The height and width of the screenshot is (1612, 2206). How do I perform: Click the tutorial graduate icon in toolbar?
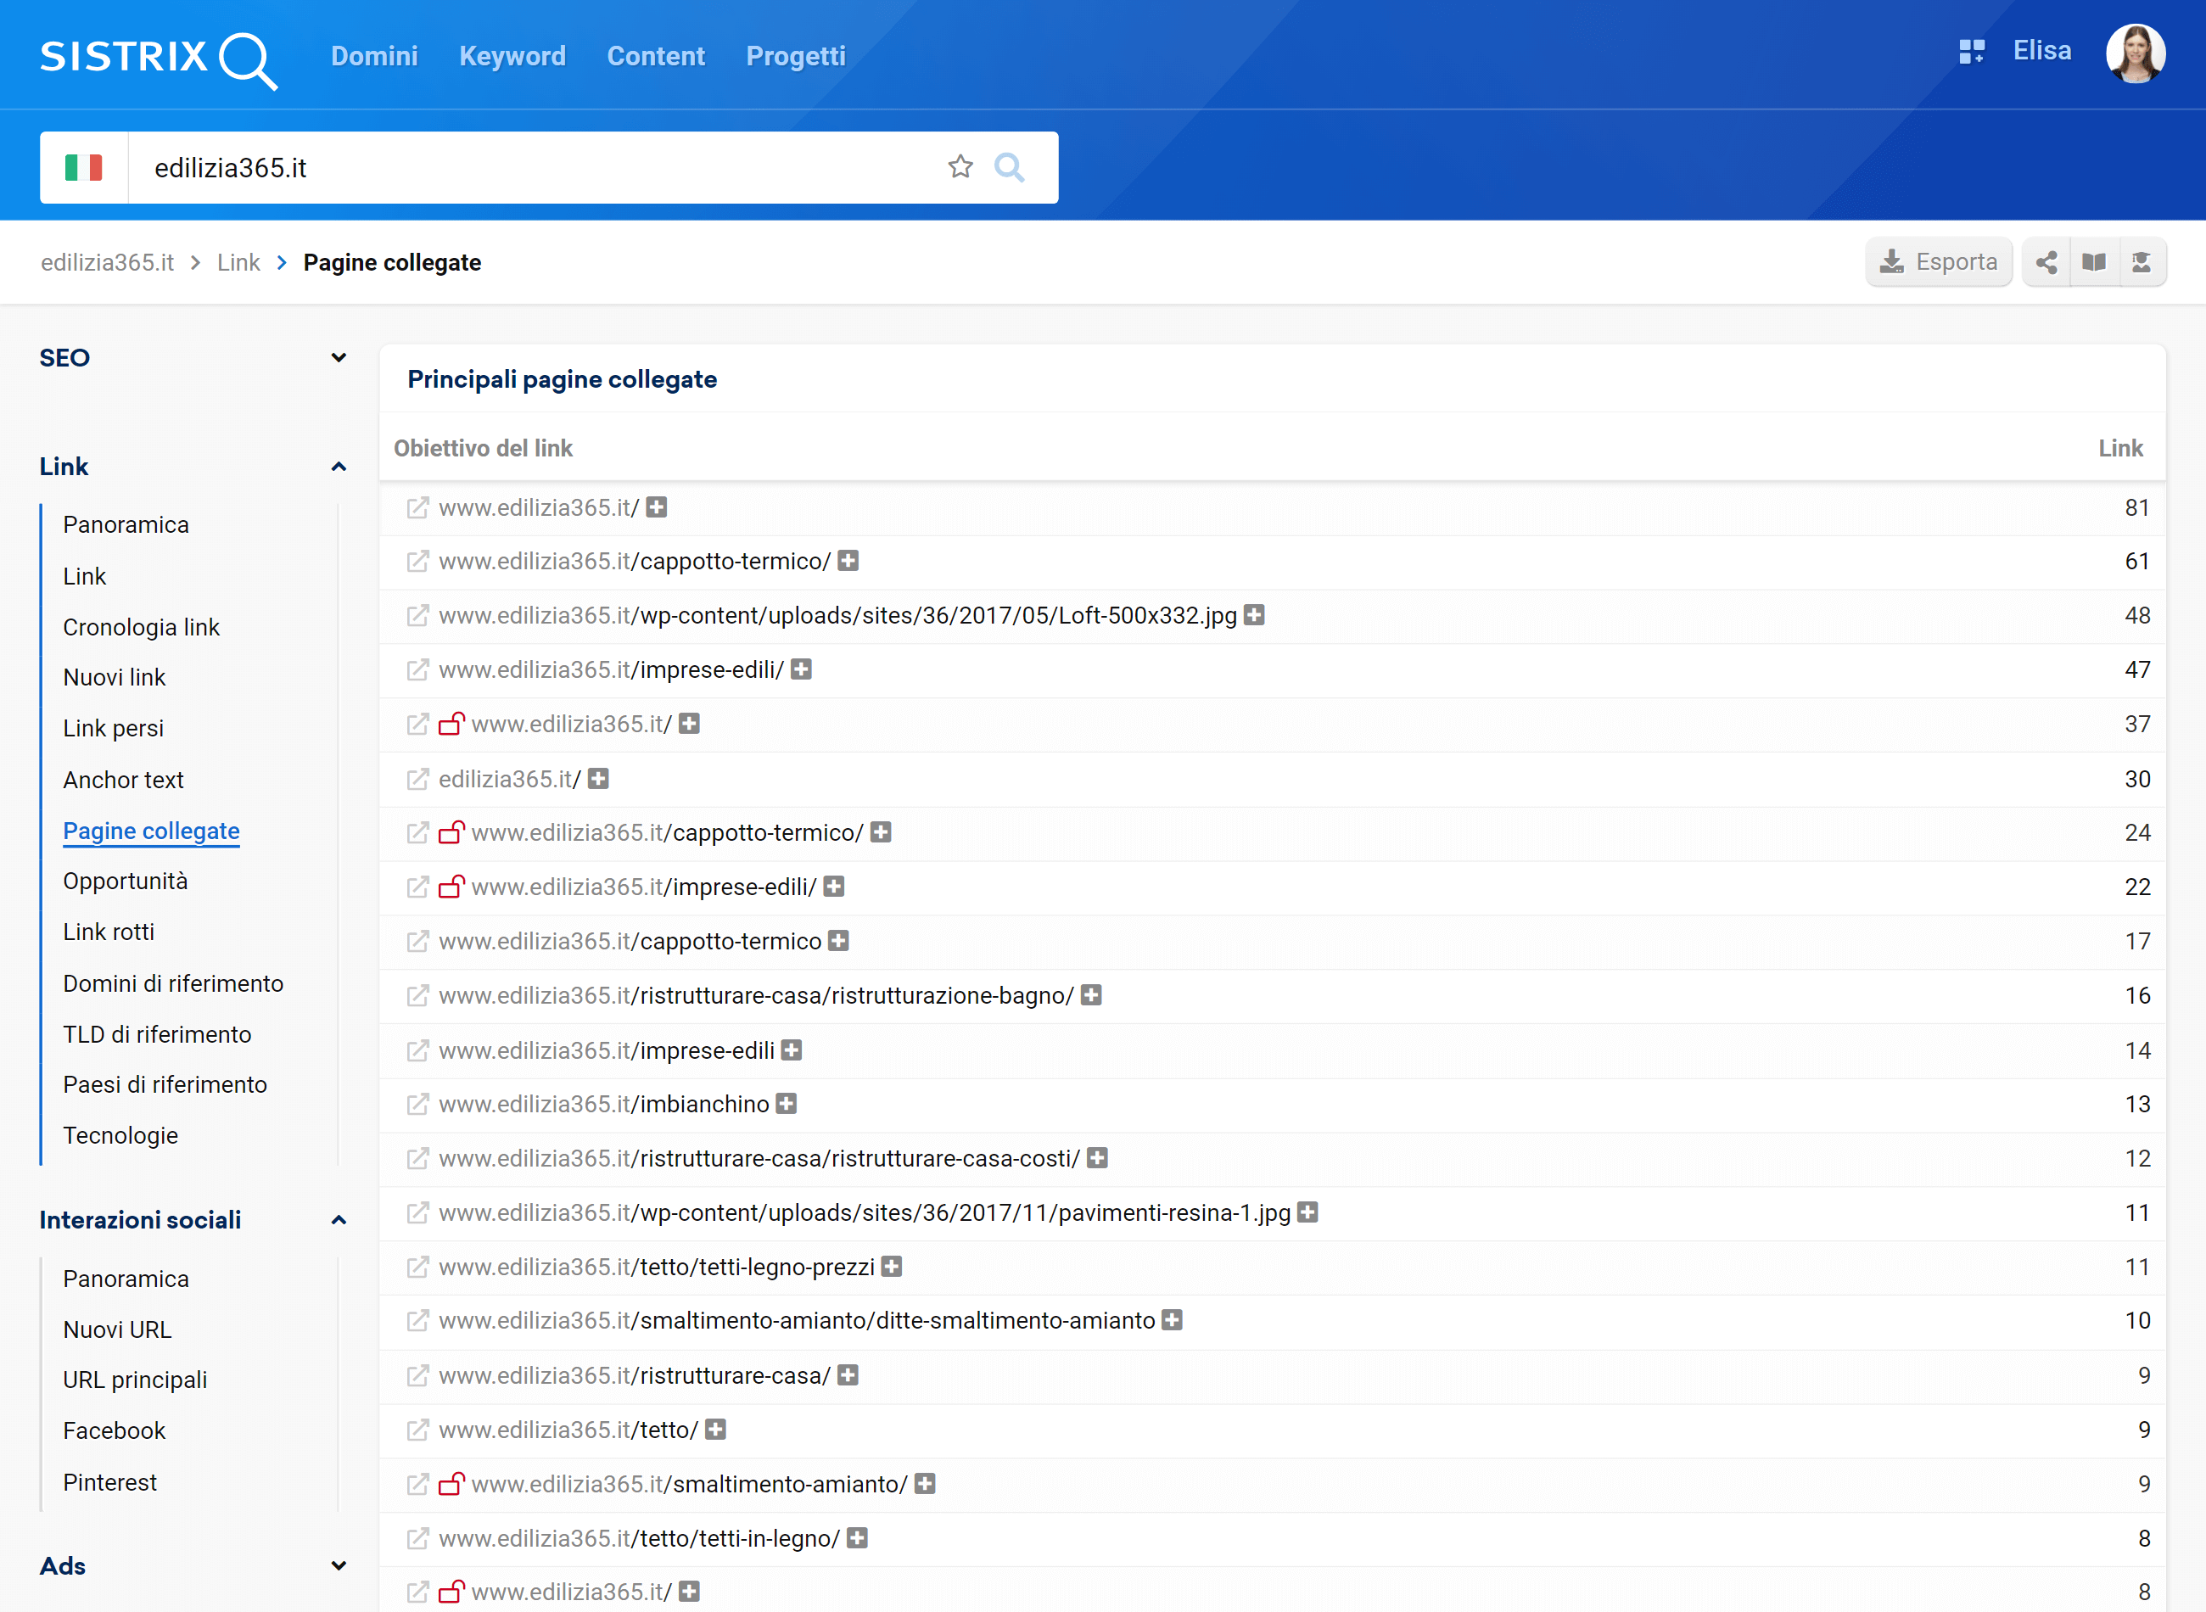pyautogui.click(x=2142, y=261)
